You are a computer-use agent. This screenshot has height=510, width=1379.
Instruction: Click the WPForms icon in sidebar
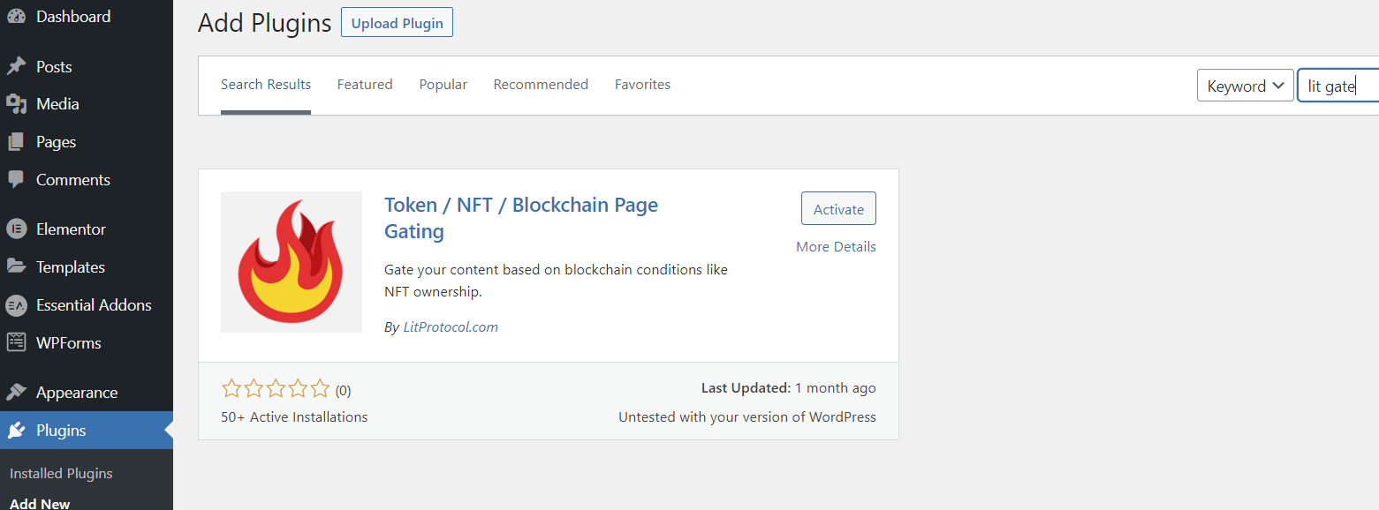(17, 343)
